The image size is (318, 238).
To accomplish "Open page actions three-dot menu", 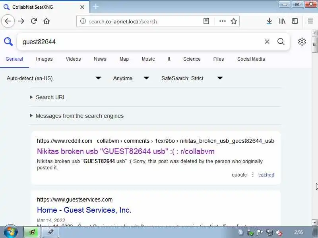I will click(x=223, y=21).
